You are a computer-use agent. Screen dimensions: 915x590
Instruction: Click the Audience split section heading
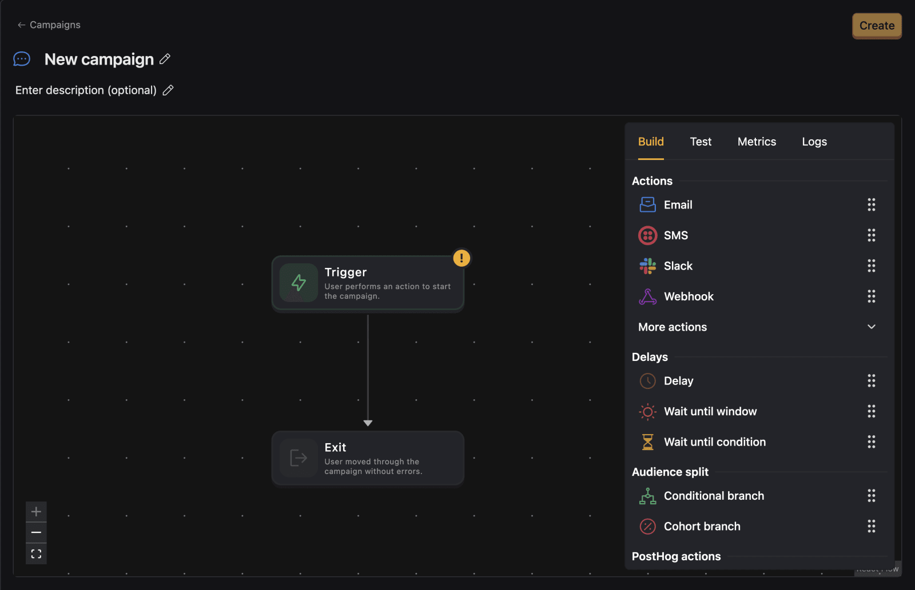(x=670, y=472)
